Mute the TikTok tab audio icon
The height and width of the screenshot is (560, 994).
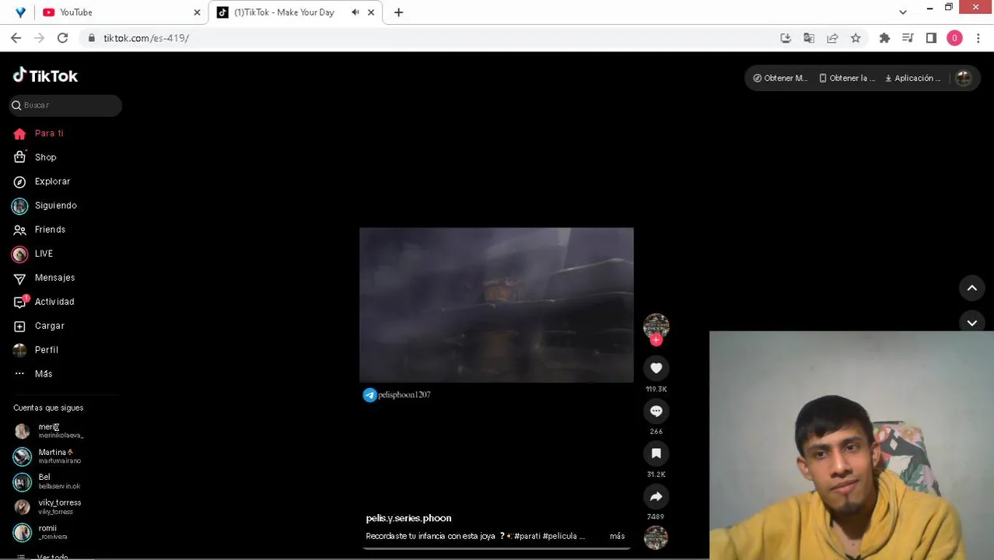[x=355, y=12]
